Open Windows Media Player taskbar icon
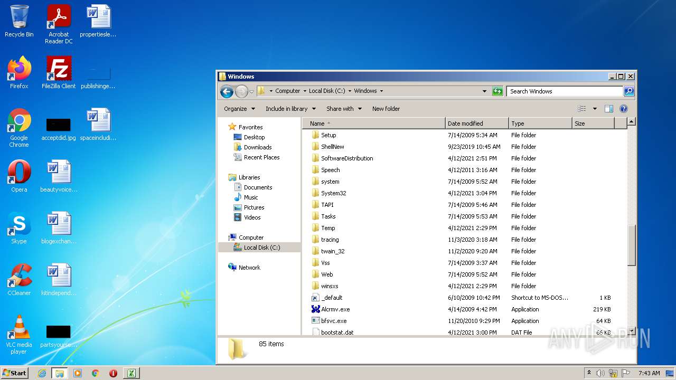676x380 pixels. (78, 373)
